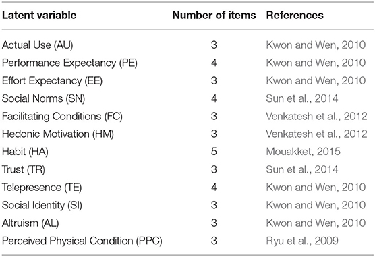Open the Kwon and Wen reference for Effort Expectancy

[316, 81]
